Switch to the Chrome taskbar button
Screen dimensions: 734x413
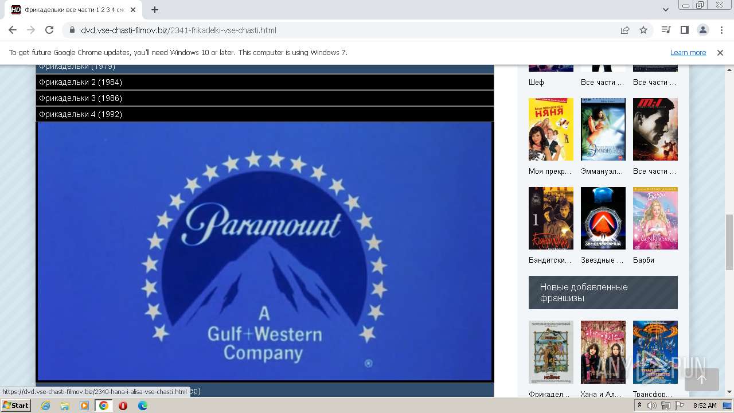point(103,406)
